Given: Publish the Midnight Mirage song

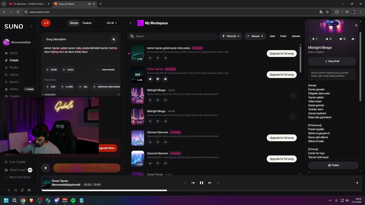Looking at the screenshot, I should [x=333, y=165].
